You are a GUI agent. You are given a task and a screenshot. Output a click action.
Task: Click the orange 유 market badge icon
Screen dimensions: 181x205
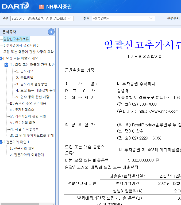pyautogui.click(x=41, y=7)
